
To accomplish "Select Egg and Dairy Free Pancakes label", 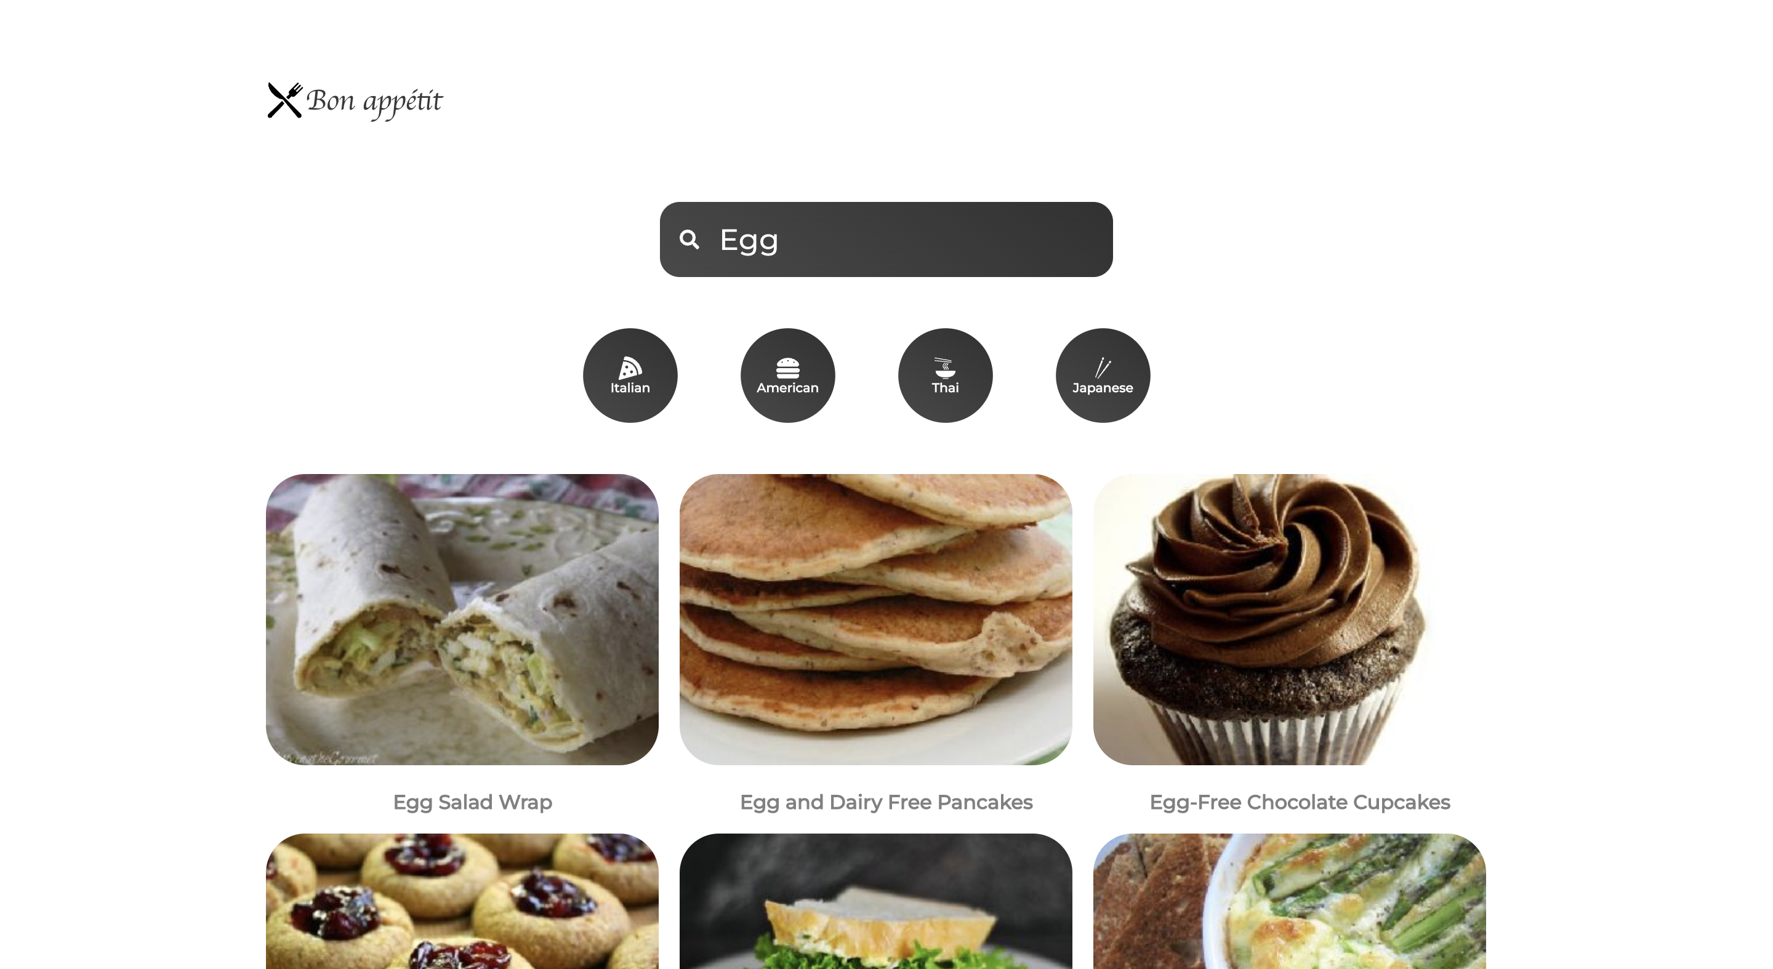I will pos(886,801).
